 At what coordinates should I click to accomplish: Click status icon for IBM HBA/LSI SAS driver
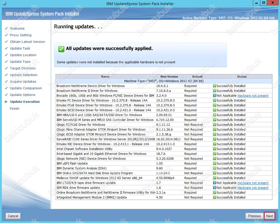tap(215, 115)
